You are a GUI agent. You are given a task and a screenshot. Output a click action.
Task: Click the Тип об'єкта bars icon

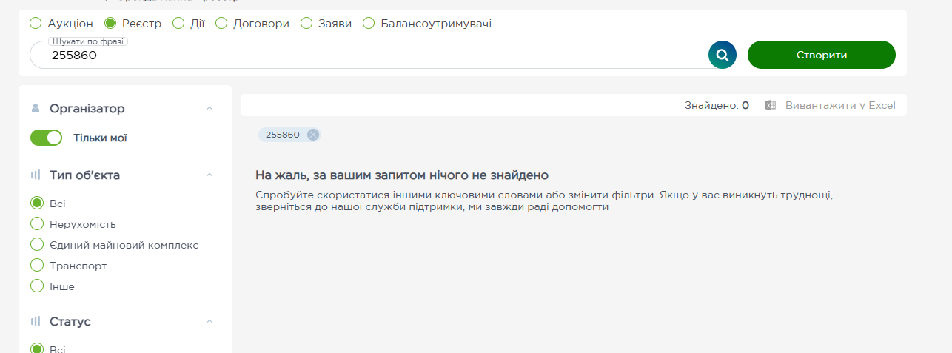click(x=36, y=175)
